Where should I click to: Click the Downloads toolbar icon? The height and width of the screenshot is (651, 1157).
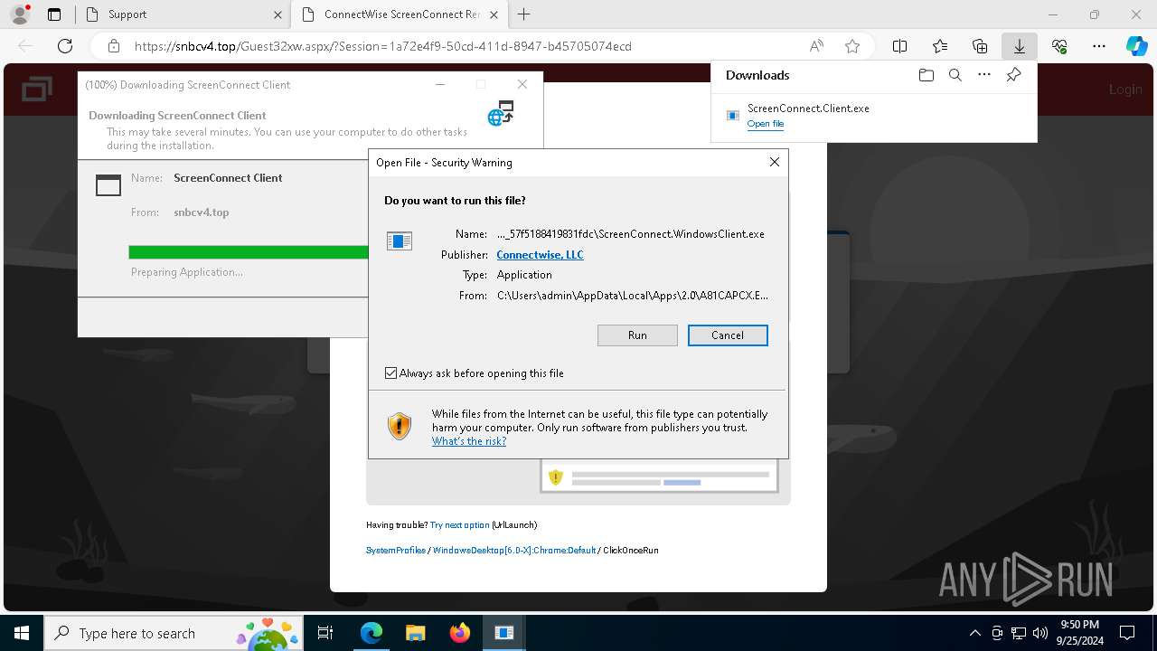point(1020,46)
